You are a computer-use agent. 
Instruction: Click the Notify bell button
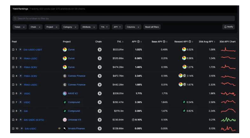[x=228, y=27]
